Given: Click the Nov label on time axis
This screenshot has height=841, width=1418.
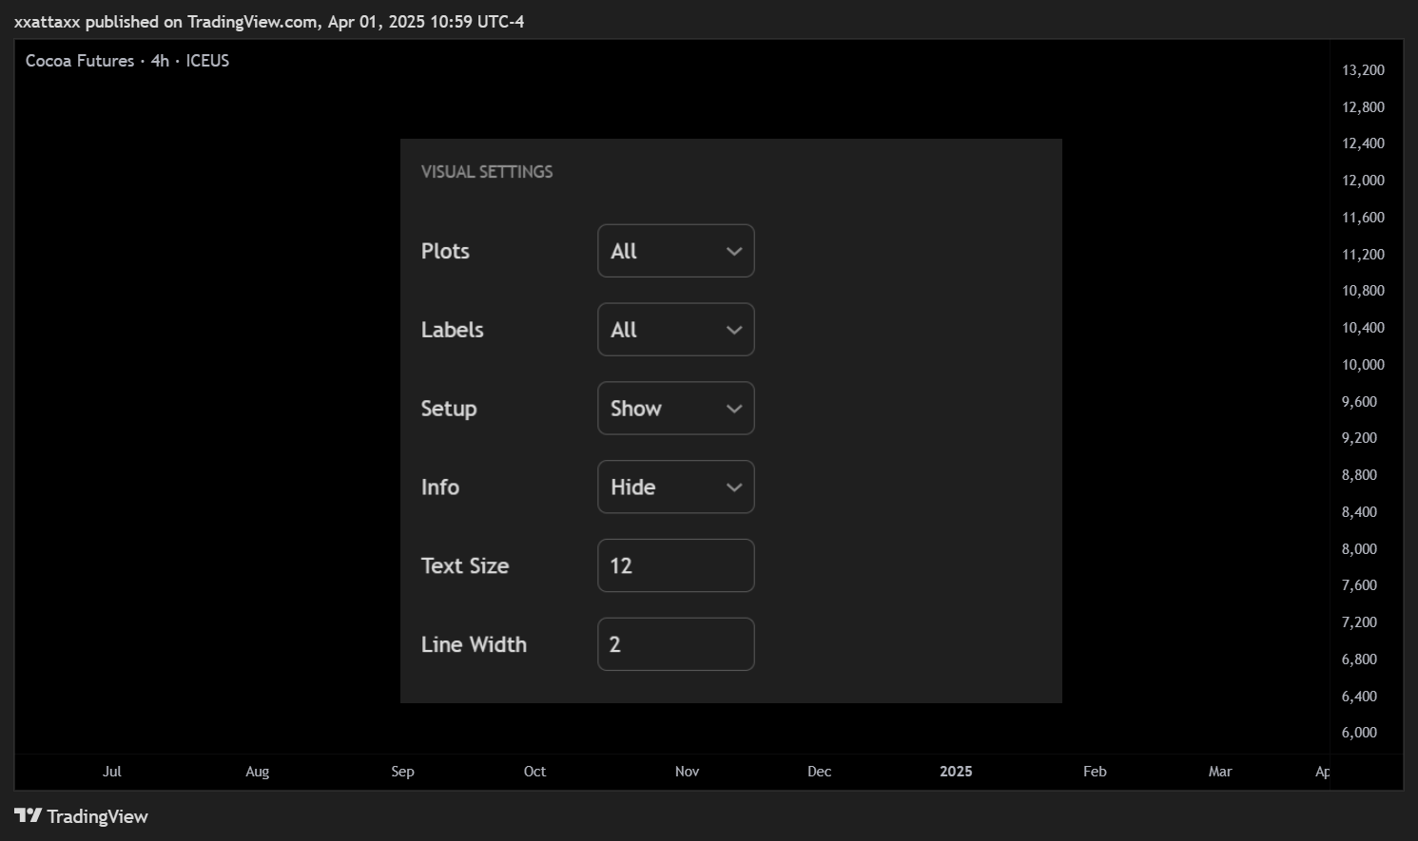Looking at the screenshot, I should [x=688, y=772].
